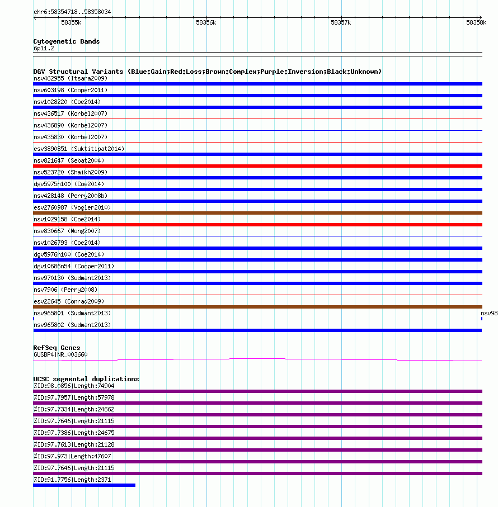
Task: Select the %ID:97.7613|Length:21128 label
Action: coord(74,444)
